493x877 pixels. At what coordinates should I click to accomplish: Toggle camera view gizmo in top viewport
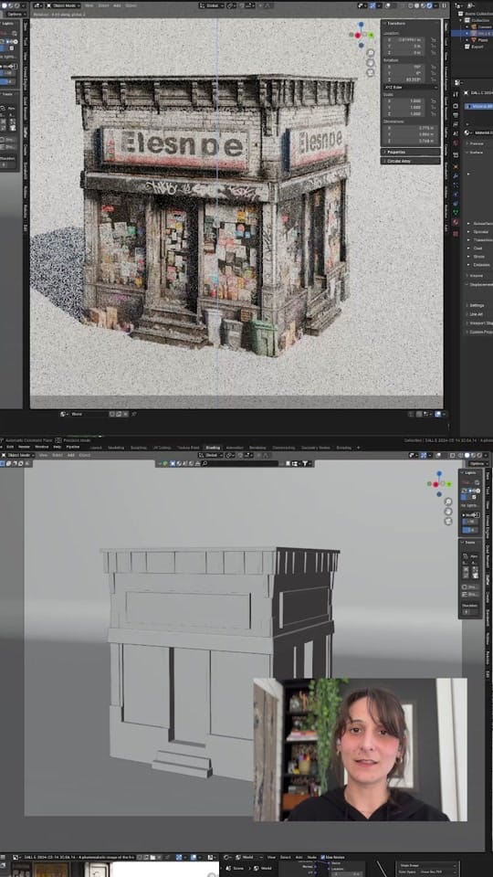tap(371, 72)
